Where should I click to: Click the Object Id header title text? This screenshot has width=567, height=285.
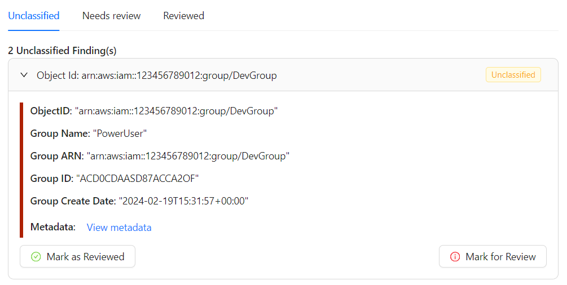156,75
